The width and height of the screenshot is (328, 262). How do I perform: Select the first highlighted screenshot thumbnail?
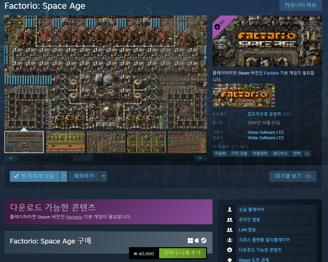pos(24,142)
